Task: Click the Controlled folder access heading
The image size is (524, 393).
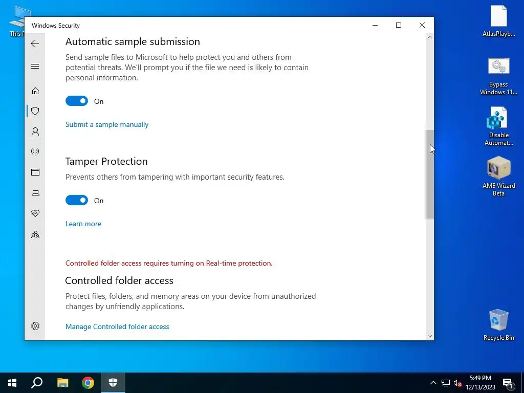Action: click(x=119, y=281)
